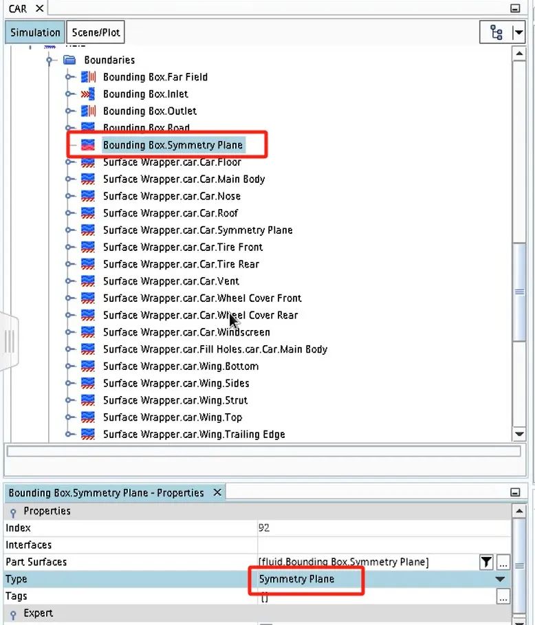Click the Fill Holes Main Body boundary icon
Image resolution: width=535 pixels, height=625 pixels.
coord(88,349)
